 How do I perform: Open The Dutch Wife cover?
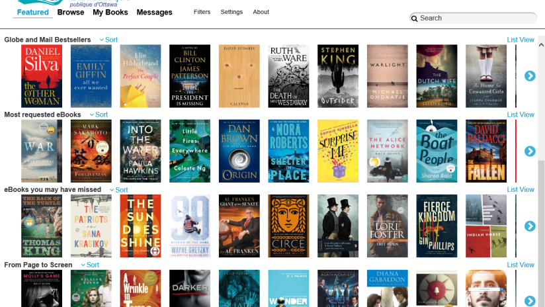(437, 76)
